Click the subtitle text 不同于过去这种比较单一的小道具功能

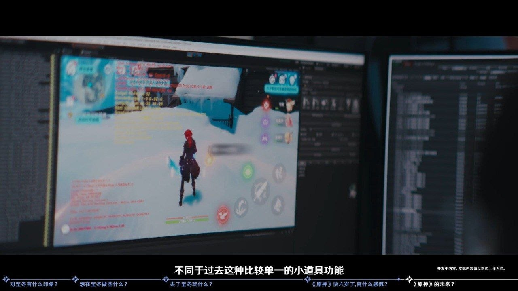click(259, 270)
